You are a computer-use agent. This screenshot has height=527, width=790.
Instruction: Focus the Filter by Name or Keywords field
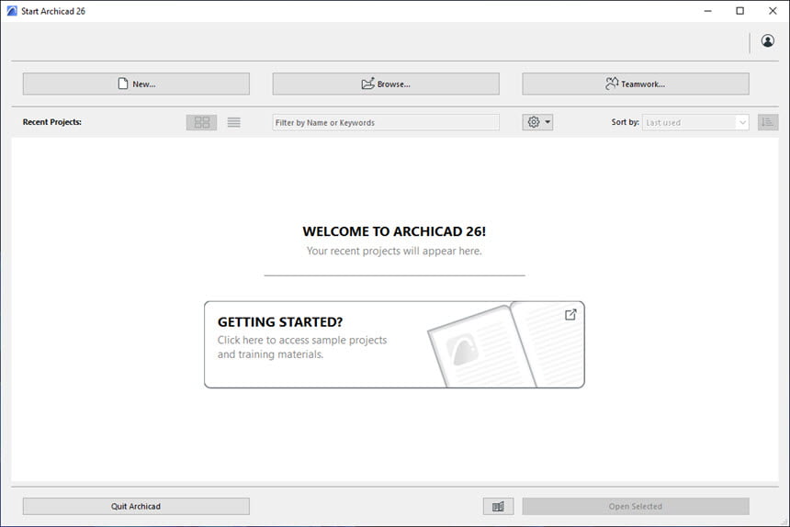point(386,122)
